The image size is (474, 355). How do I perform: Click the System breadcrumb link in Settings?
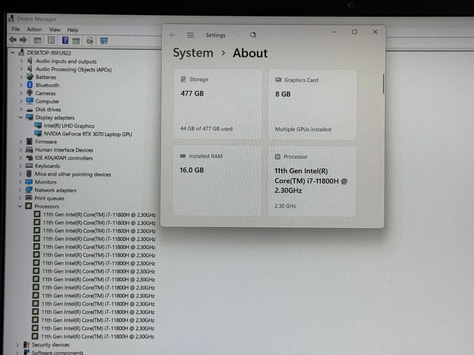coord(193,53)
